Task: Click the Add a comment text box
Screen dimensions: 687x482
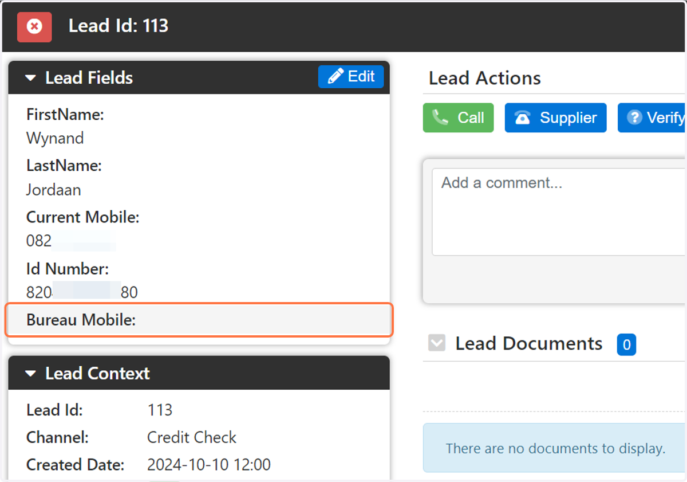Action: click(559, 211)
